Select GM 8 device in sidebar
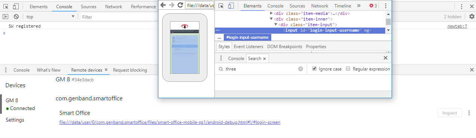The image size is (476, 138). 12,100
